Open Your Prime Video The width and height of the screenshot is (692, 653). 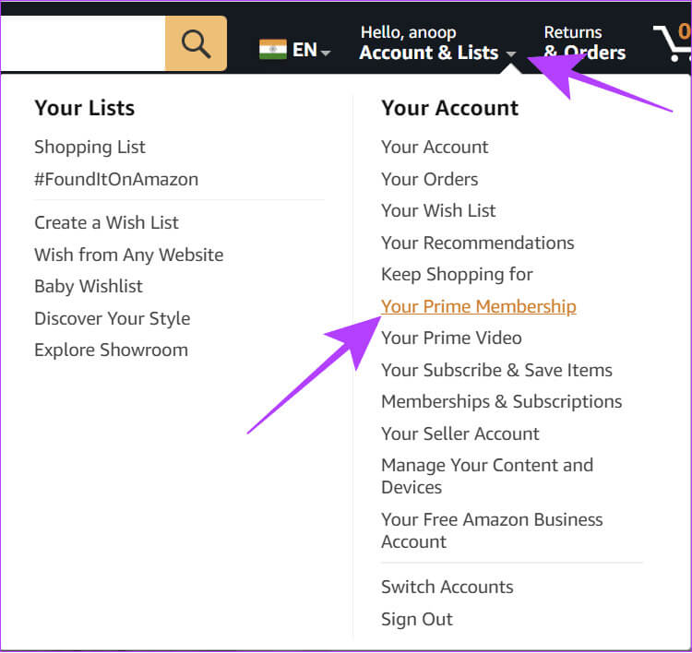point(451,338)
